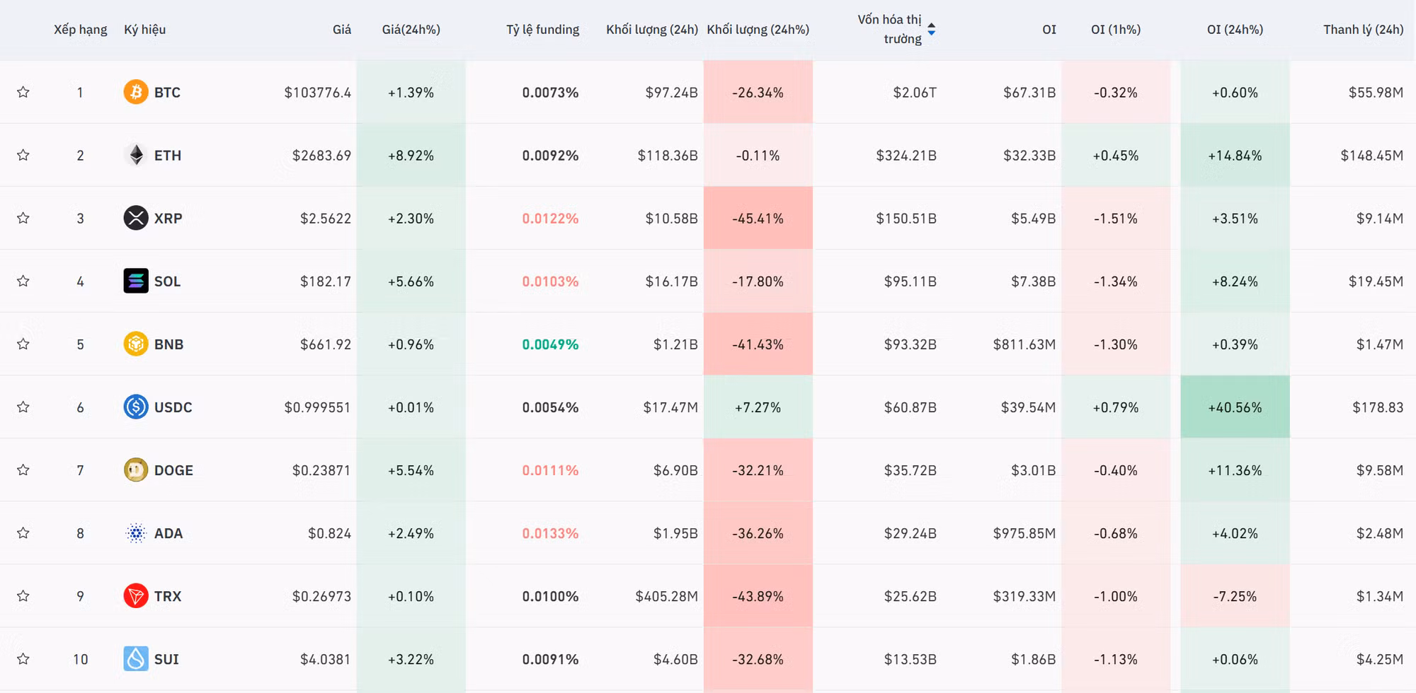Image resolution: width=1416 pixels, height=693 pixels.
Task: Click the SUI water drop logo
Action: pyautogui.click(x=135, y=658)
